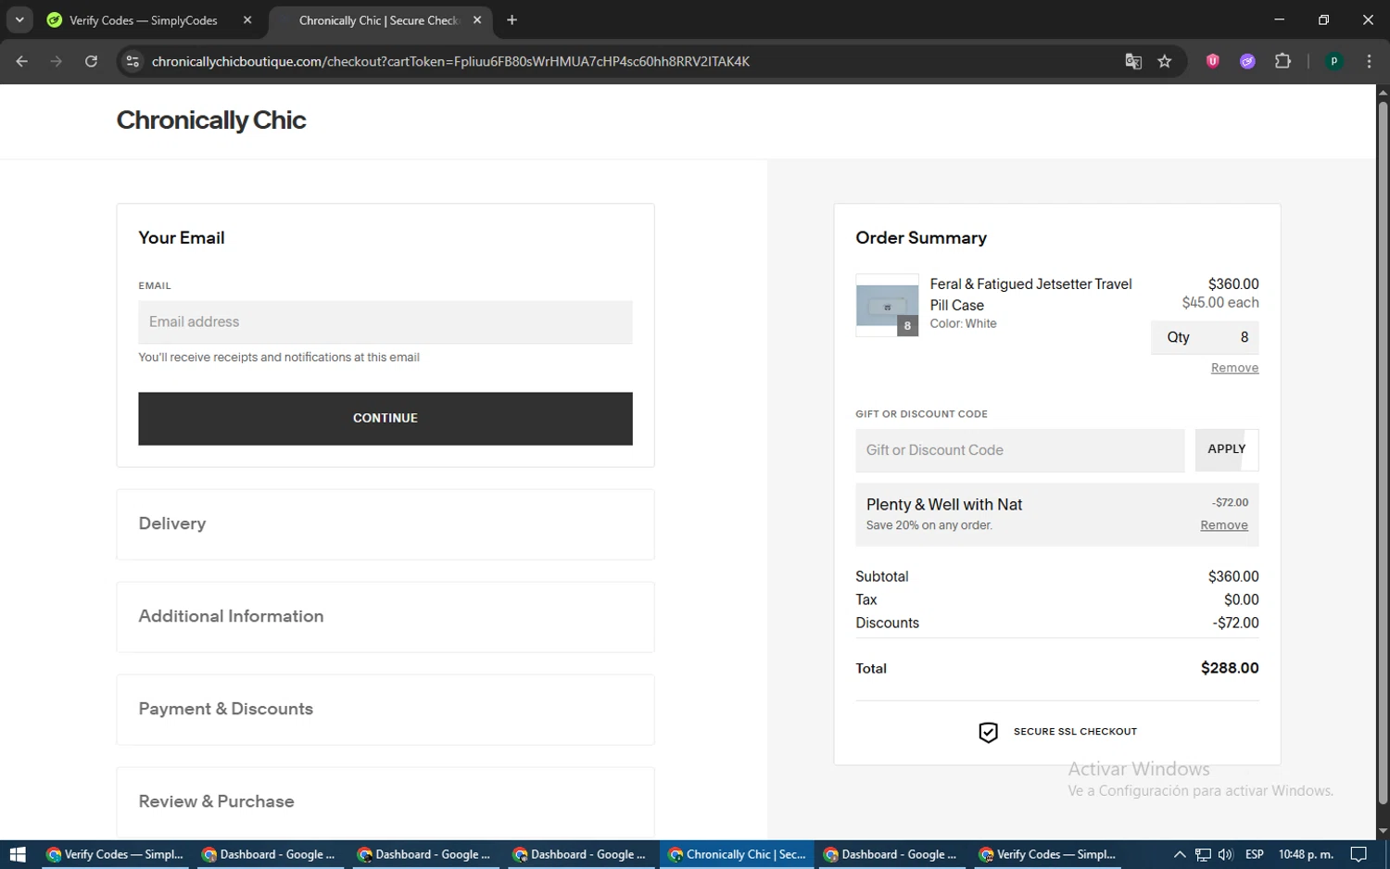Show hidden system tray icons
This screenshot has width=1390, height=869.
[x=1179, y=854]
